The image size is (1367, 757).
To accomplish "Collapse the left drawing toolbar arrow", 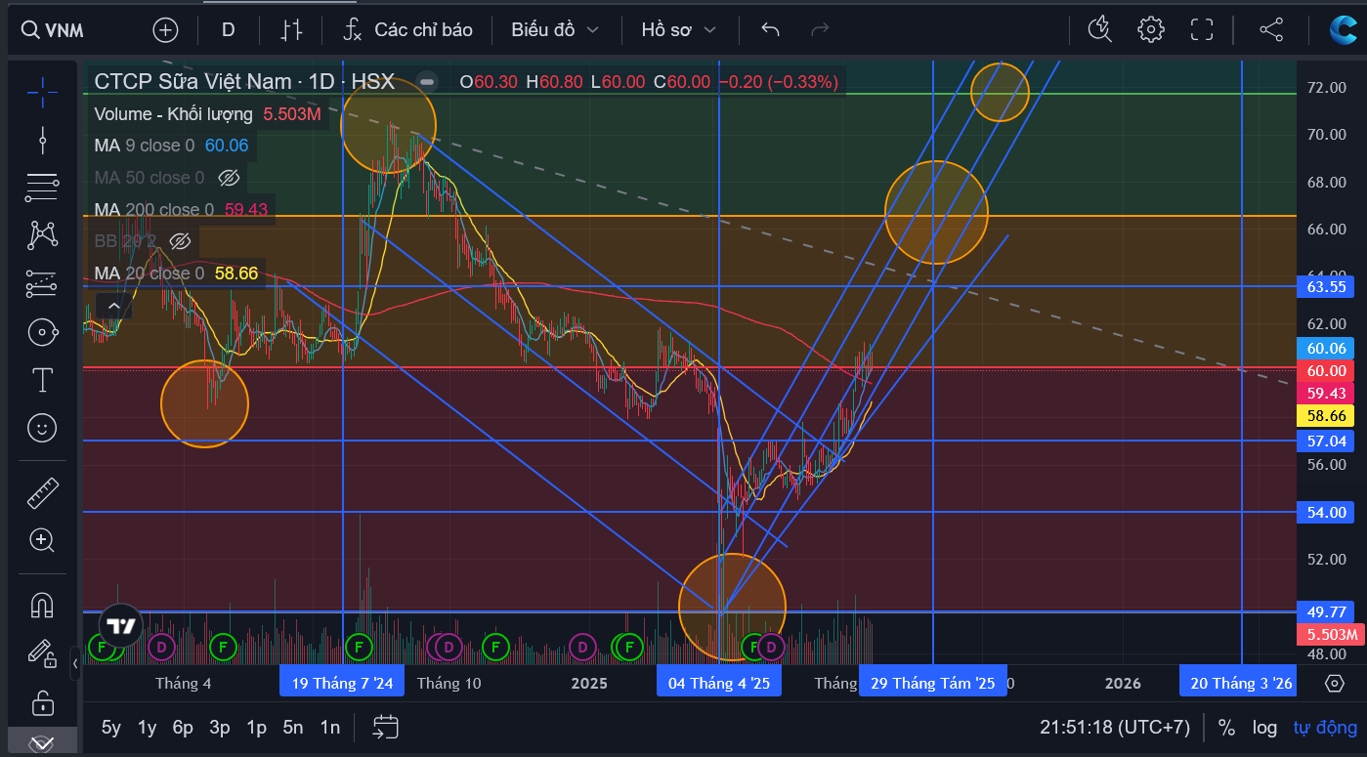I will pyautogui.click(x=75, y=664).
